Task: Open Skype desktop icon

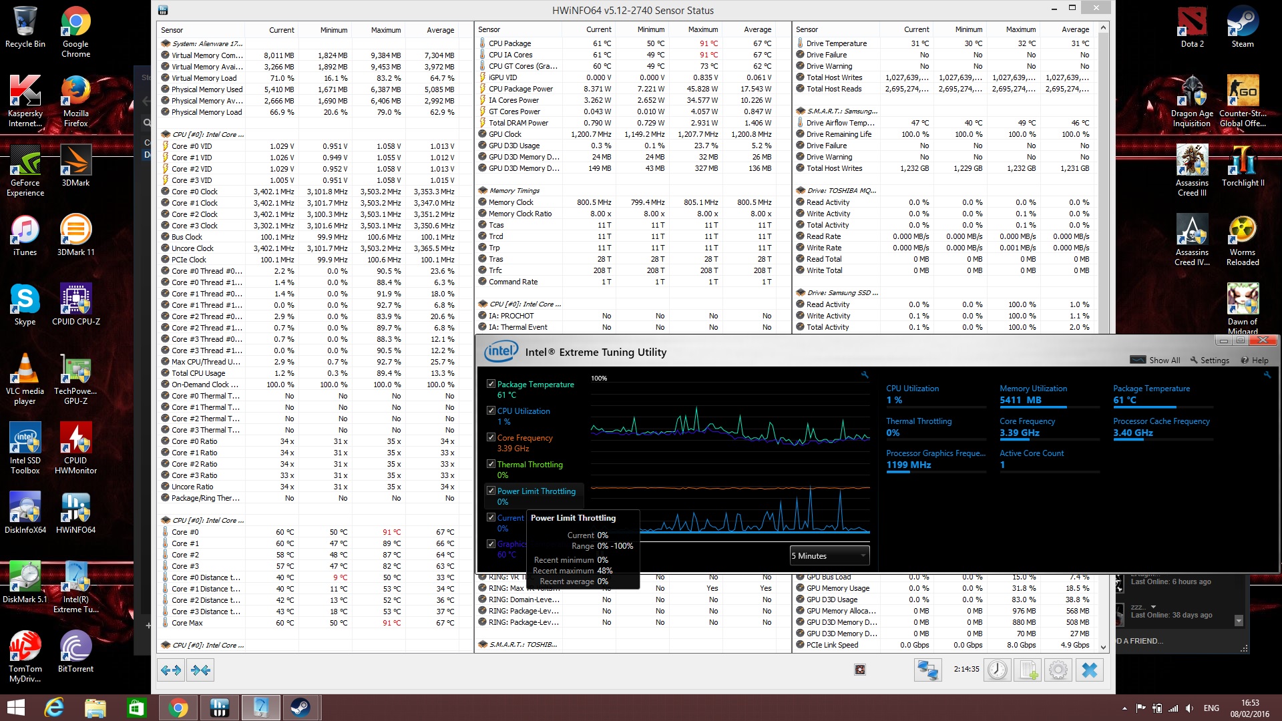Action: coord(25,305)
